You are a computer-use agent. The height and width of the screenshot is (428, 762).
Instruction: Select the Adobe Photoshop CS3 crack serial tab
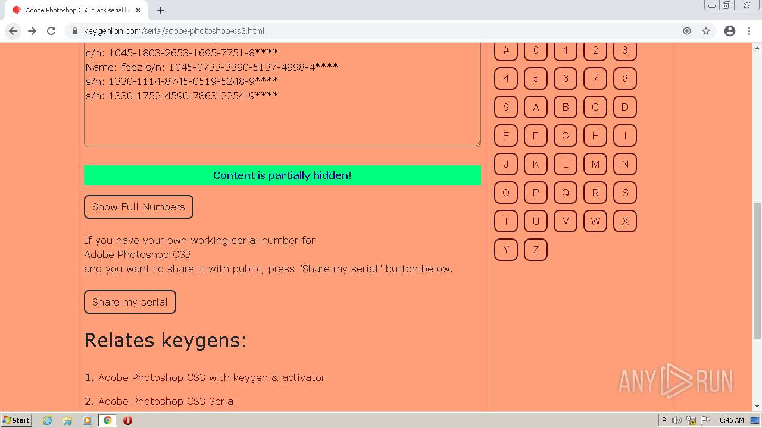click(76, 10)
